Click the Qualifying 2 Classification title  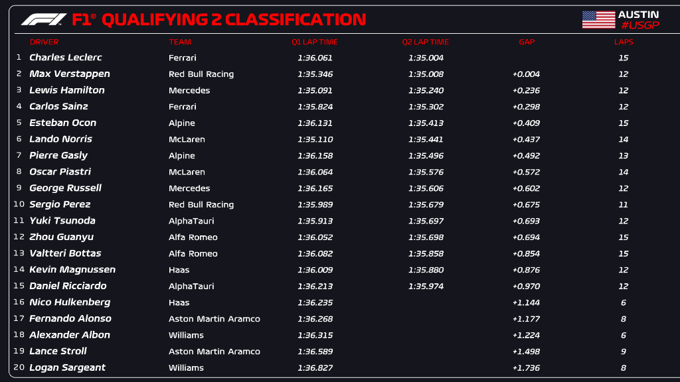pos(233,20)
